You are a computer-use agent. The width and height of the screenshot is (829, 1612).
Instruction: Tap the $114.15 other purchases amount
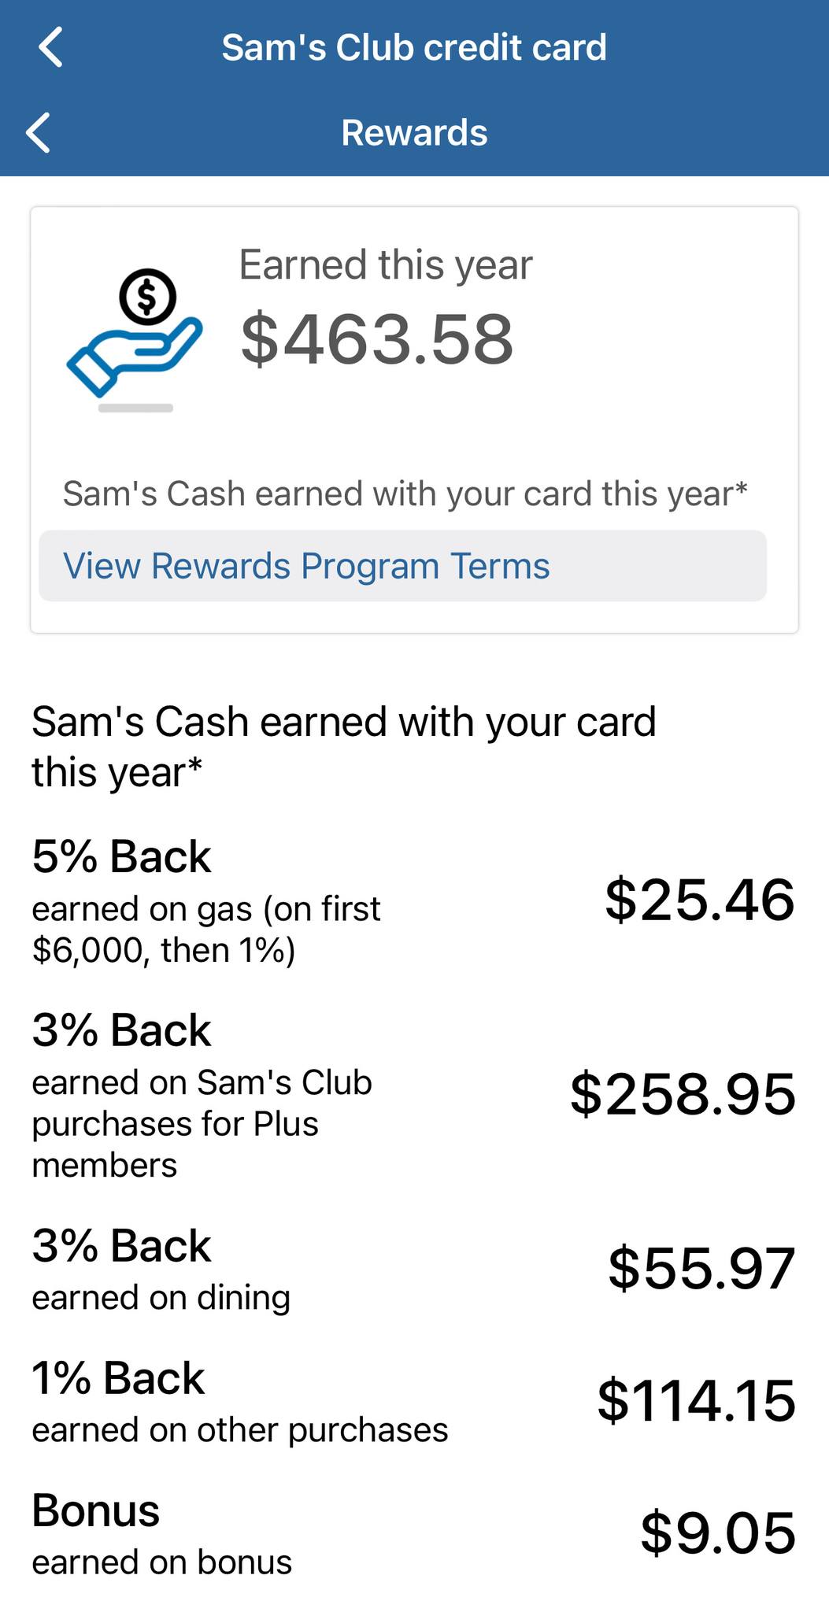[x=696, y=1400]
